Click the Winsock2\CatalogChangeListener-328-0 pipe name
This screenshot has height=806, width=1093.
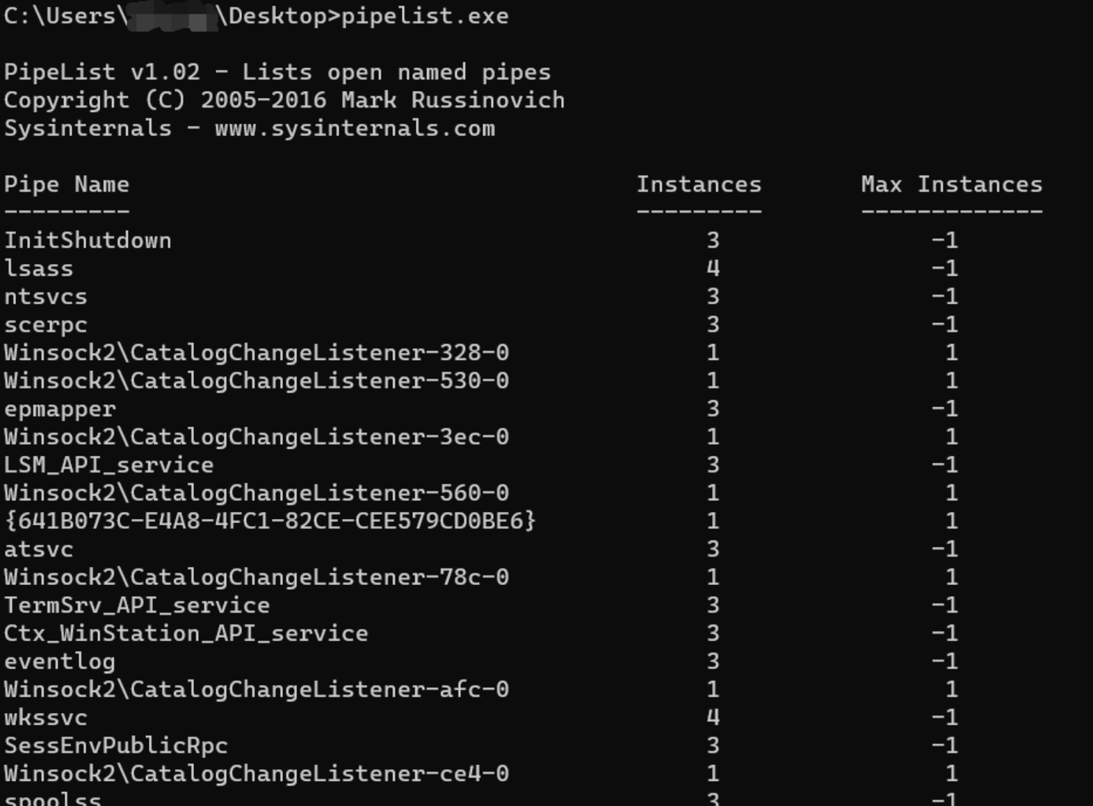pos(256,353)
